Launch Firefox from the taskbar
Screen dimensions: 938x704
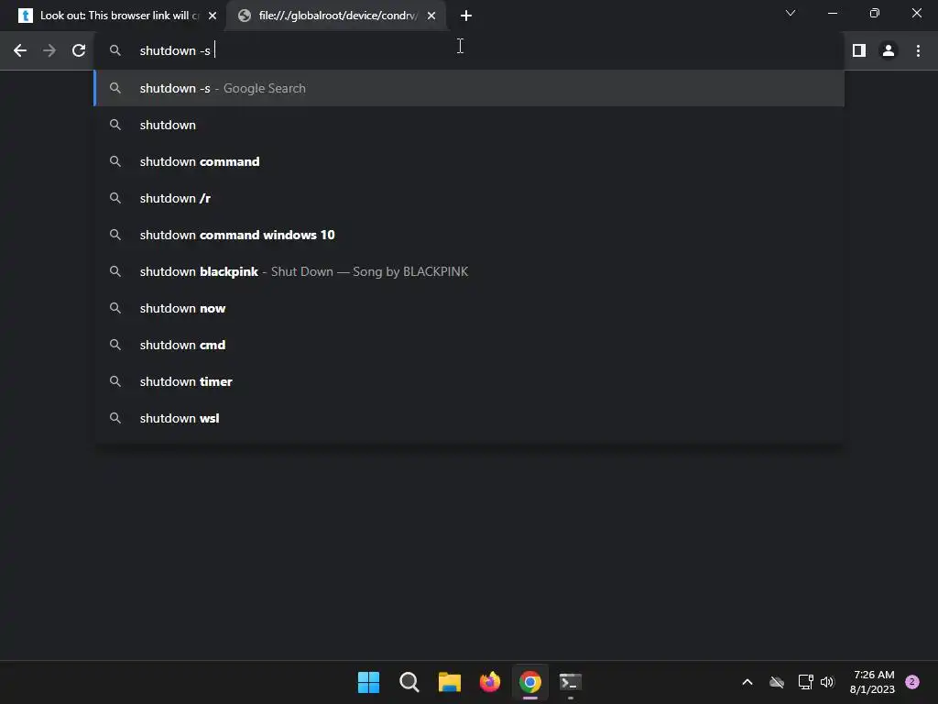point(490,682)
